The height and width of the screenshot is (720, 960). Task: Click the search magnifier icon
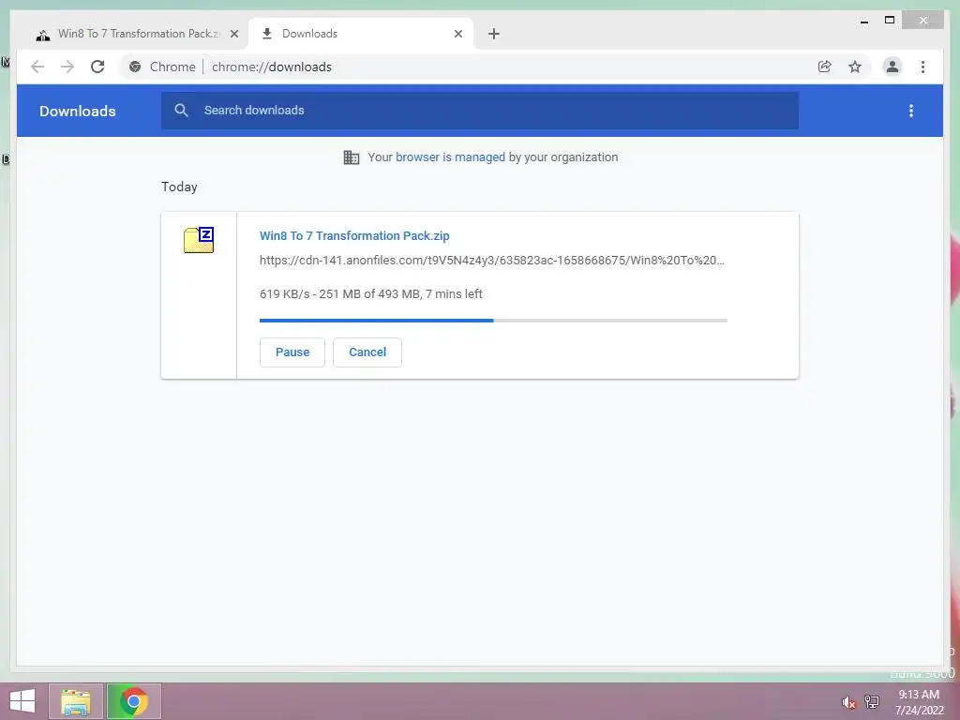(x=181, y=111)
